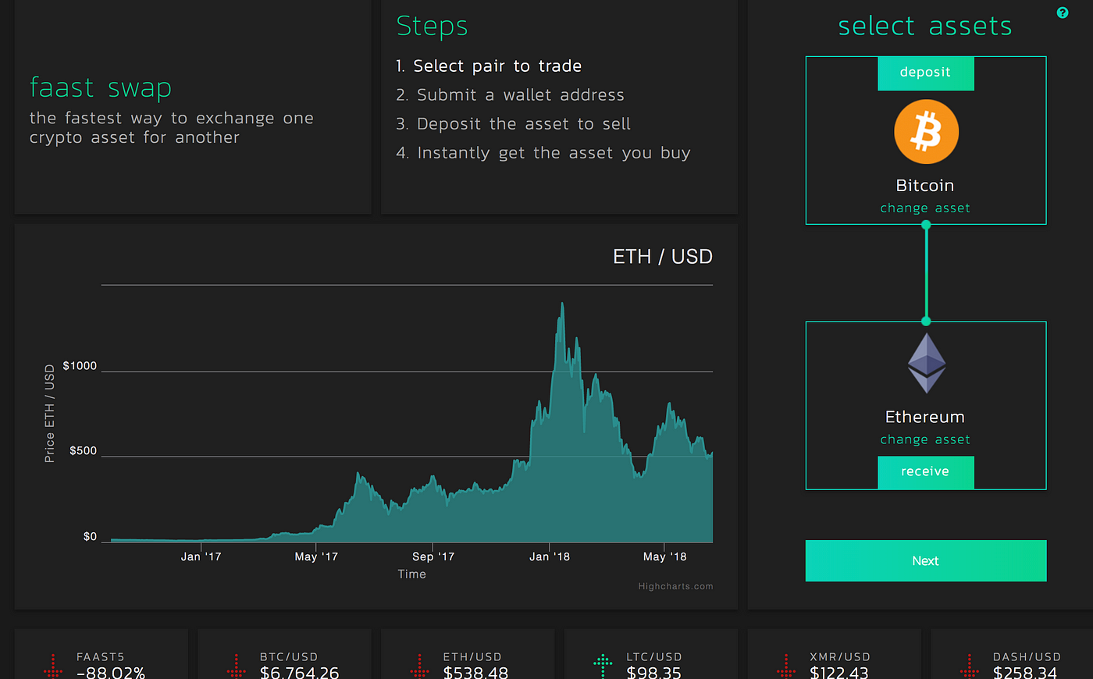The image size is (1093, 679).
Task: Click the Next button
Action: point(926,560)
